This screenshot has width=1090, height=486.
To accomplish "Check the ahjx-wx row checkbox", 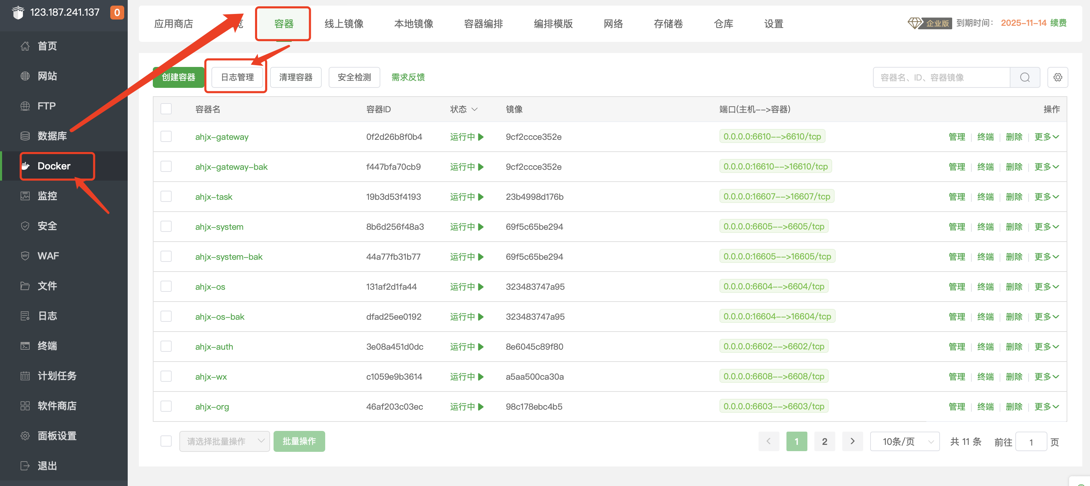I will click(166, 377).
